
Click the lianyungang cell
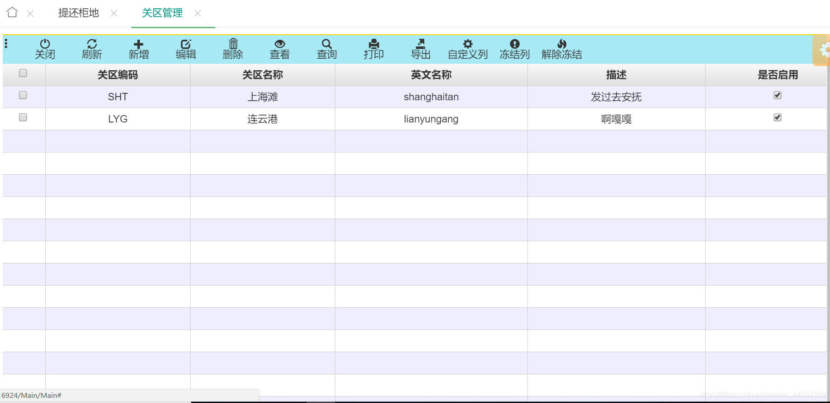pyautogui.click(x=431, y=119)
